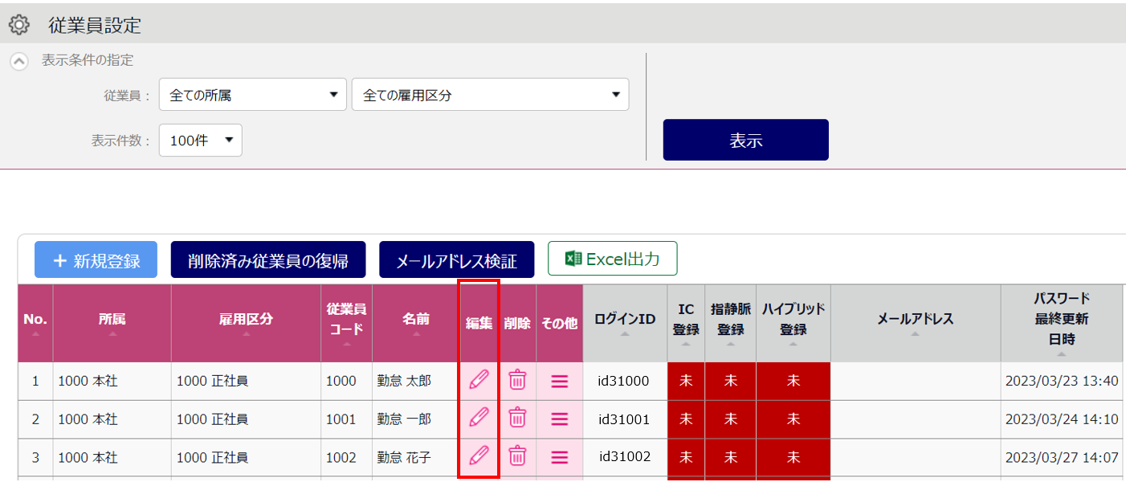Open the その他 menu for 勤怠 一郎
This screenshot has width=1126, height=482.
pyautogui.click(x=560, y=419)
